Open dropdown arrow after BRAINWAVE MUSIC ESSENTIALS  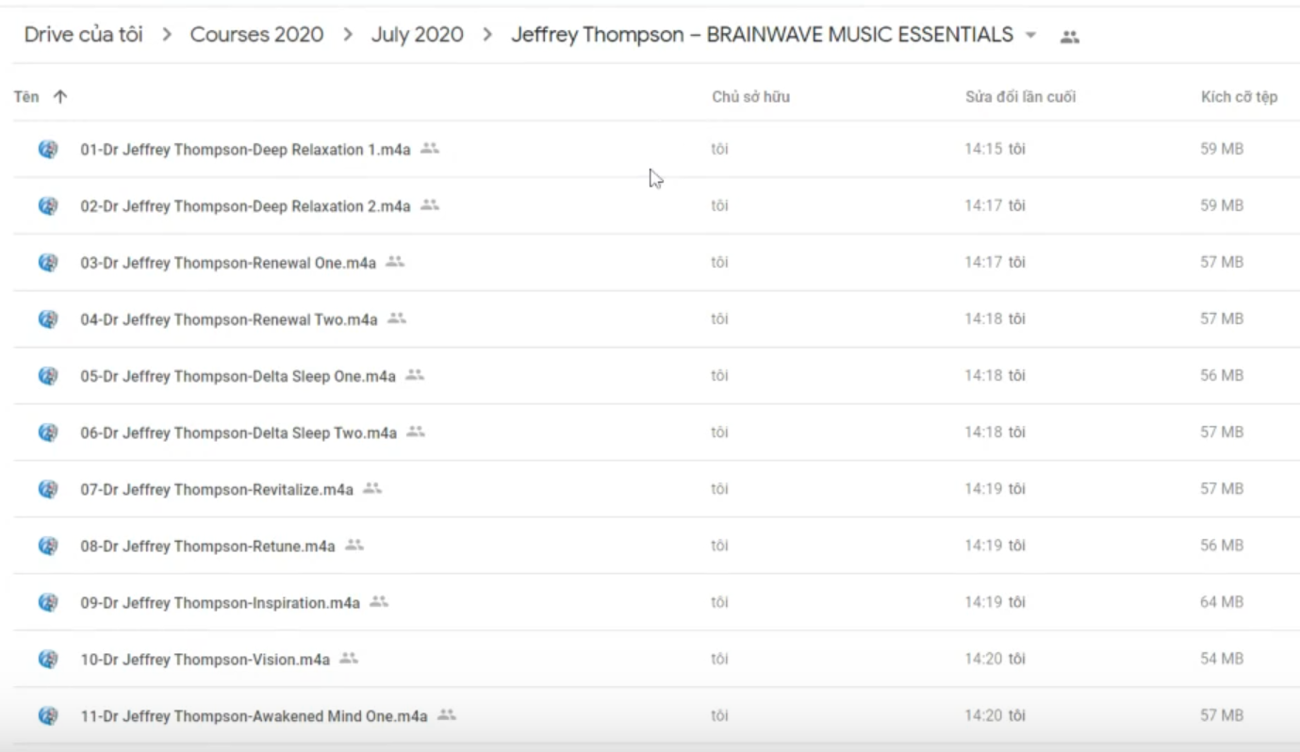[1030, 36]
